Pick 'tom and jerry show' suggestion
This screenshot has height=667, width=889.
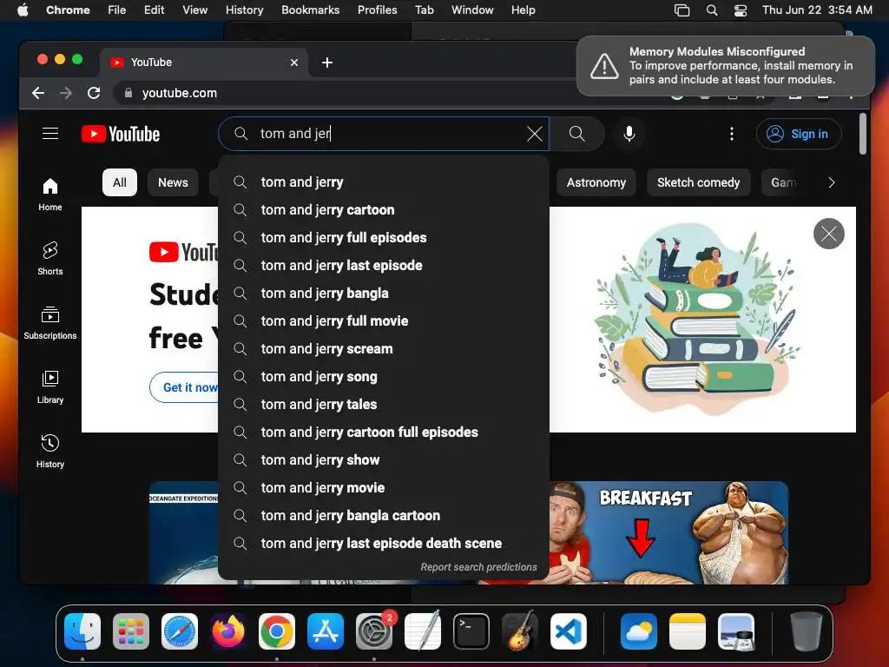pos(384,460)
